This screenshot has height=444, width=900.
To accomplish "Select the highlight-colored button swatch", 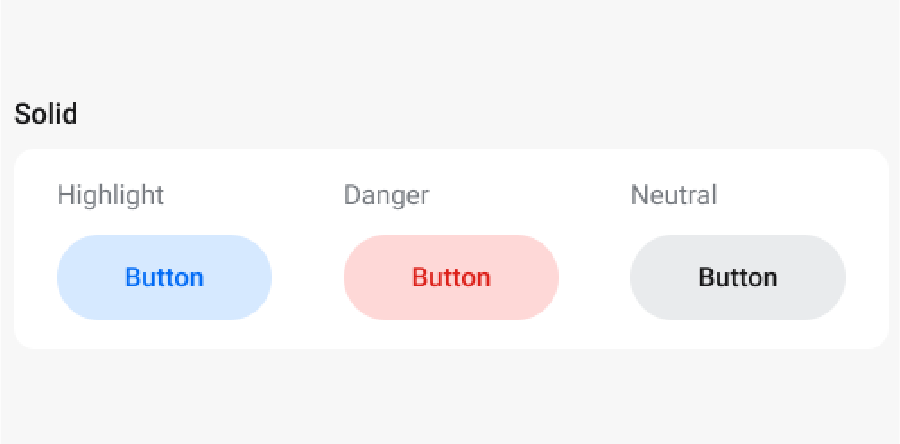I will (x=164, y=277).
